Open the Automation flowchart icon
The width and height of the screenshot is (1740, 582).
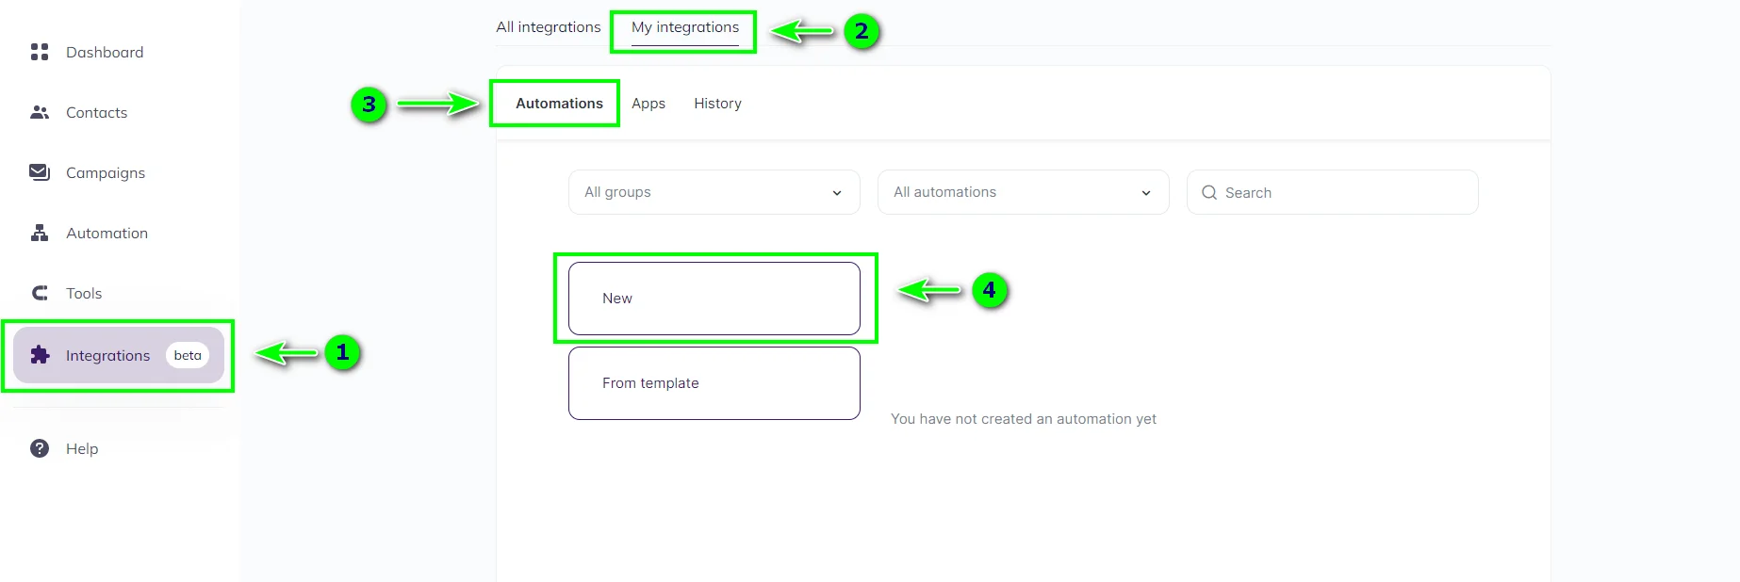point(40,233)
